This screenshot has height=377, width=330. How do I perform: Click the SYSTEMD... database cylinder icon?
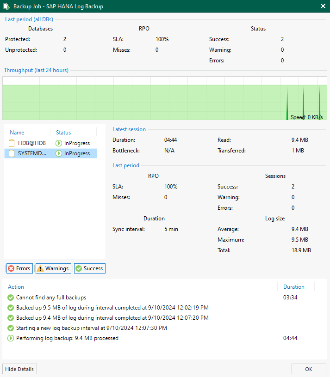(x=12, y=153)
